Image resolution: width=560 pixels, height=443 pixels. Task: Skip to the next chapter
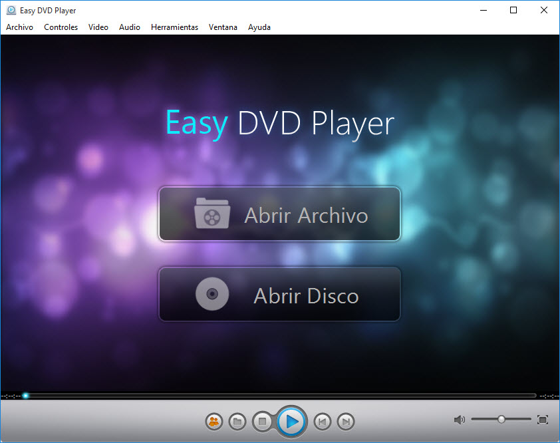click(x=346, y=422)
